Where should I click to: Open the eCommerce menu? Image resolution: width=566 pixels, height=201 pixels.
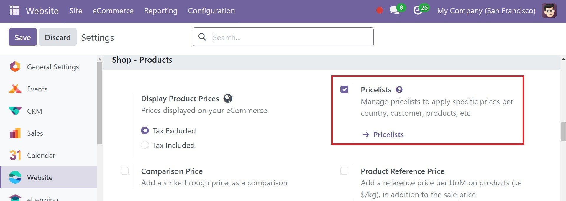point(113,11)
